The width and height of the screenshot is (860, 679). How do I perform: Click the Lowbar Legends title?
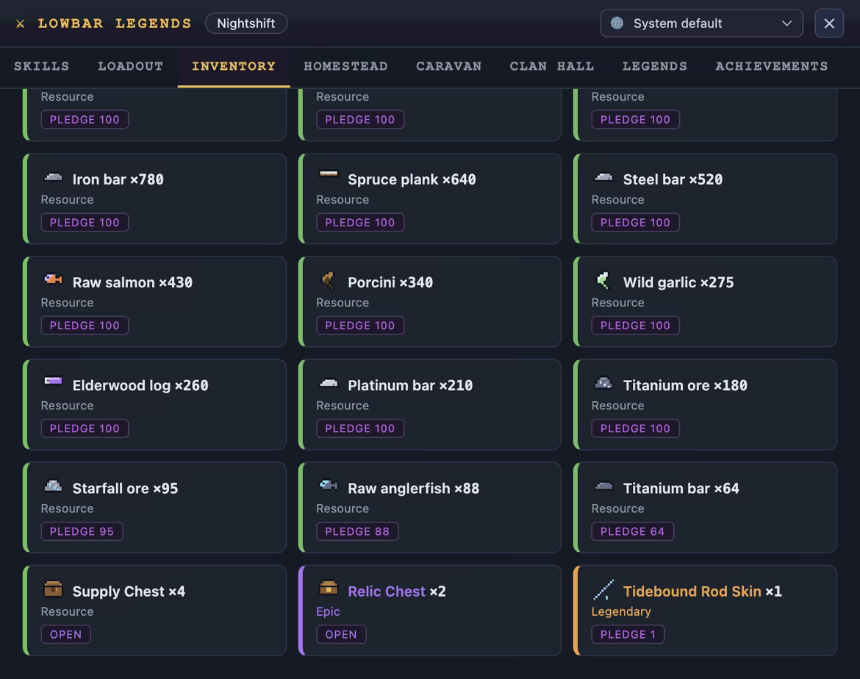coord(115,24)
